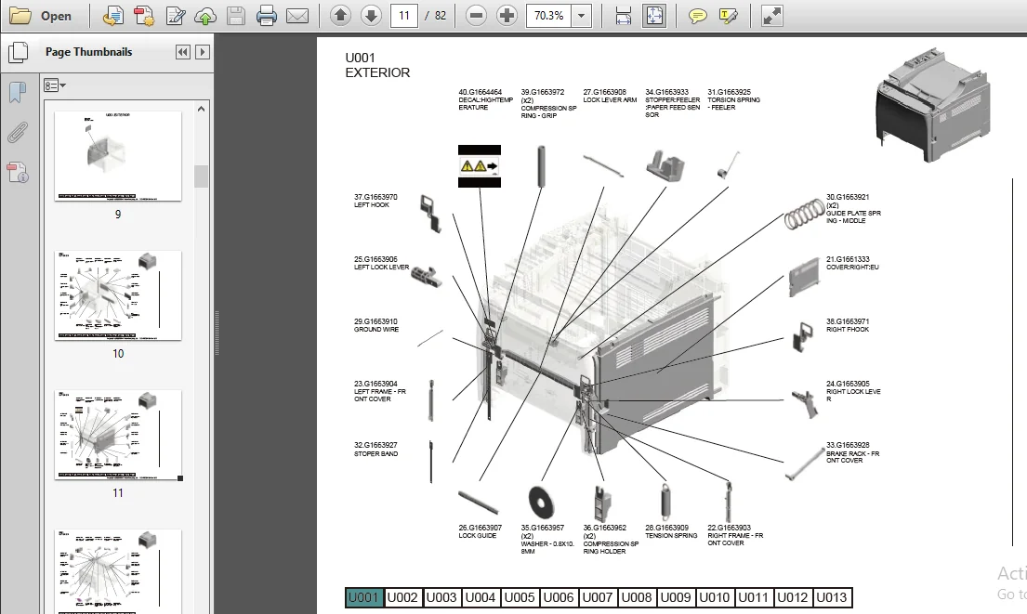Zoom out using the minus button
This screenshot has width=1027, height=614.
point(476,16)
